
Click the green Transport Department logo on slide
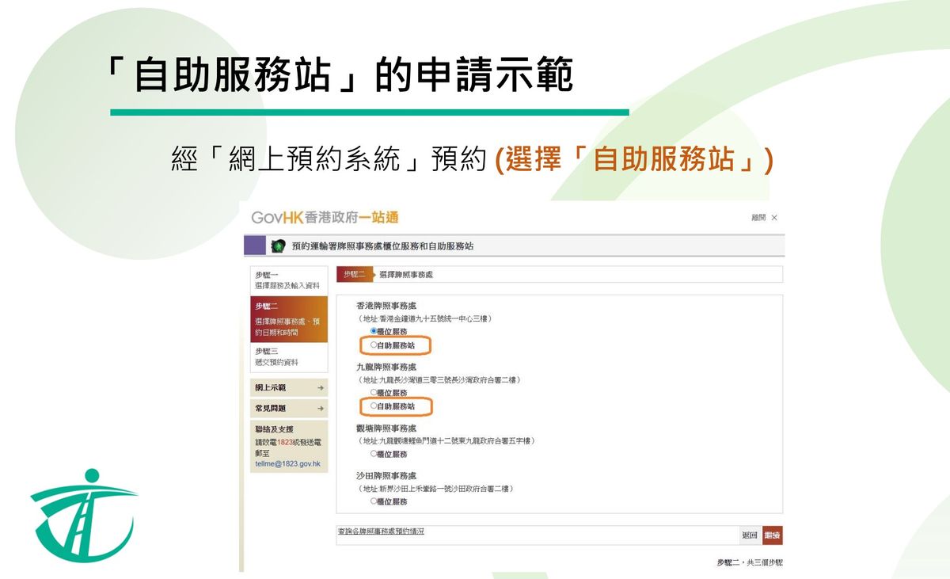coord(83,517)
